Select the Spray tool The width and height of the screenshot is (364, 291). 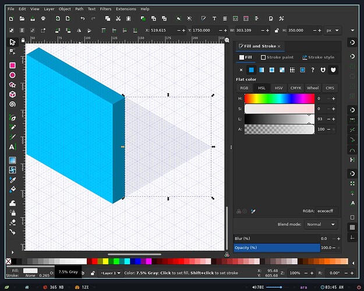click(x=13, y=213)
